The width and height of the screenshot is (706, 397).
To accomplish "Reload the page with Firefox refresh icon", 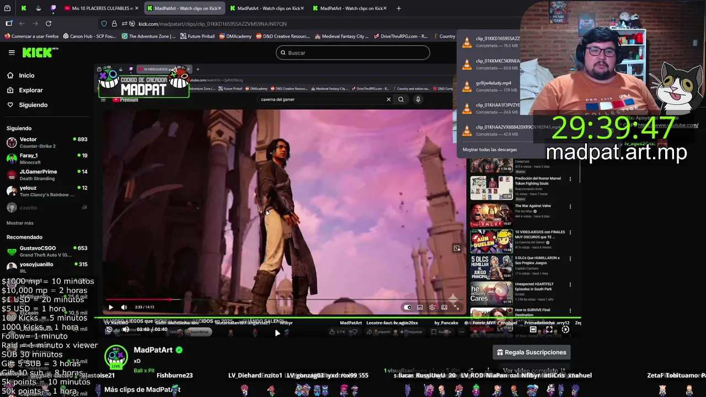I will [x=49, y=24].
